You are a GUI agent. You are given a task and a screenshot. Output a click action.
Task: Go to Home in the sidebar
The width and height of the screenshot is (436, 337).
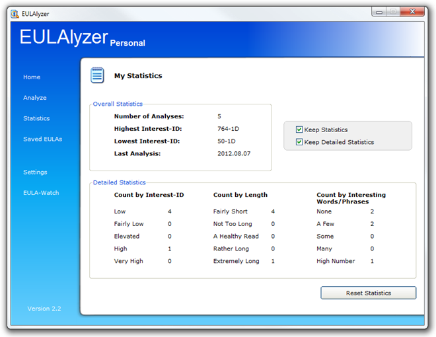pyautogui.click(x=32, y=77)
